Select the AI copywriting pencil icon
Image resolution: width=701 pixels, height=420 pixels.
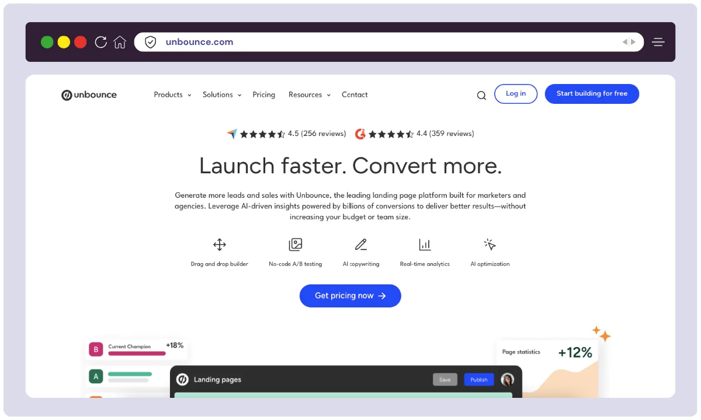click(361, 244)
